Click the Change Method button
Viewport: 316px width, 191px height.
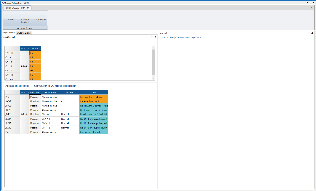tap(25, 21)
